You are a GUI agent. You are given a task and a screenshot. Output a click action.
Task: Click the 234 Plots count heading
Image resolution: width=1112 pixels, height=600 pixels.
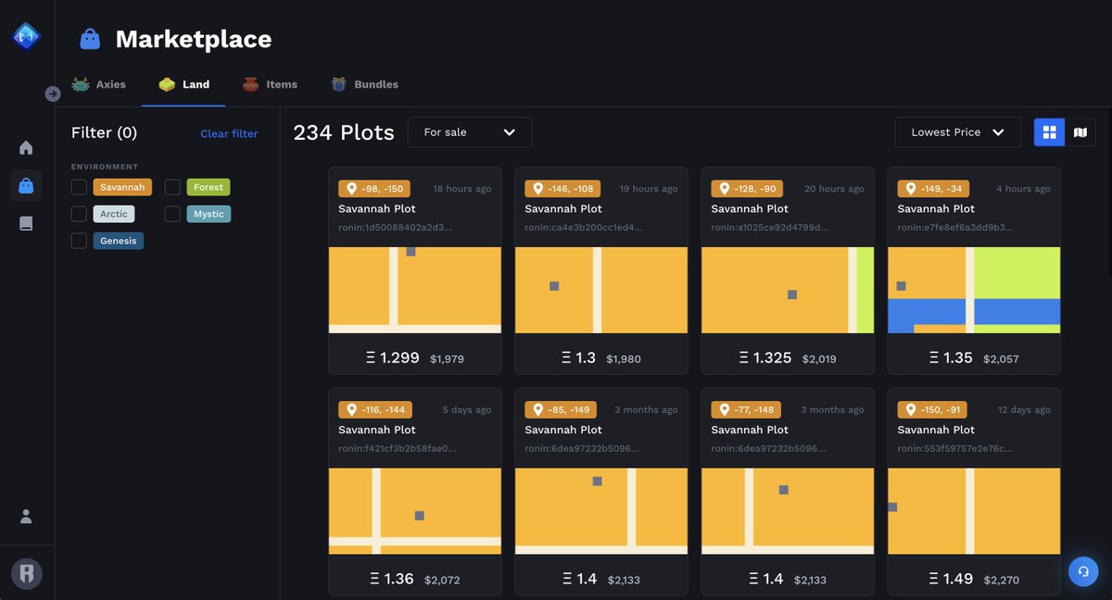pos(344,132)
